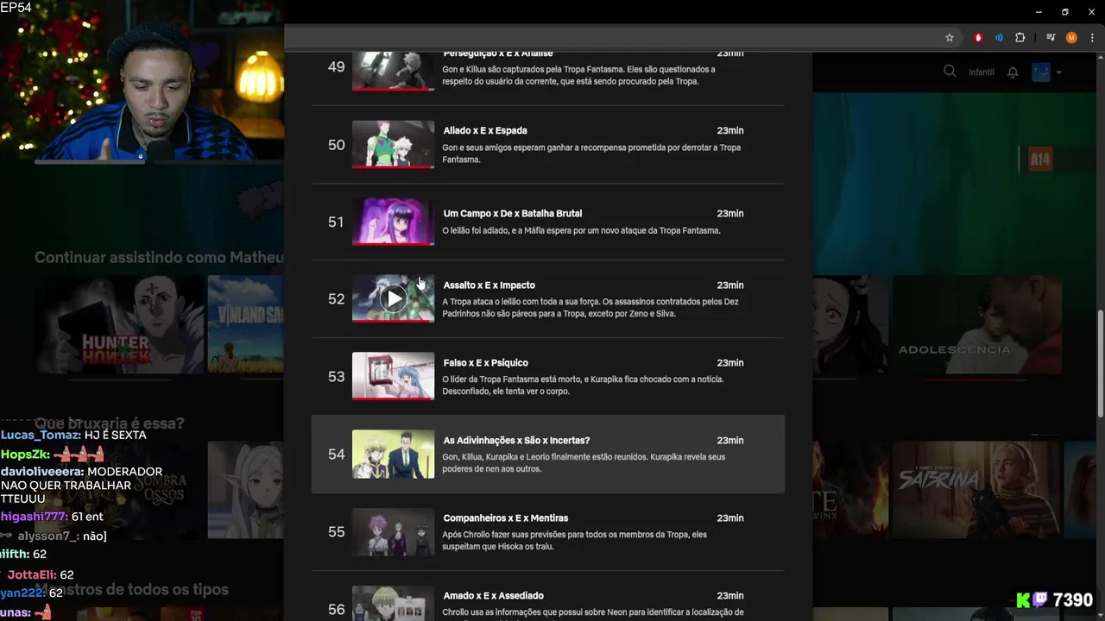Image resolution: width=1105 pixels, height=621 pixels.
Task: Open 'Perseguição x E x Análise' episode title
Action: coord(498,53)
